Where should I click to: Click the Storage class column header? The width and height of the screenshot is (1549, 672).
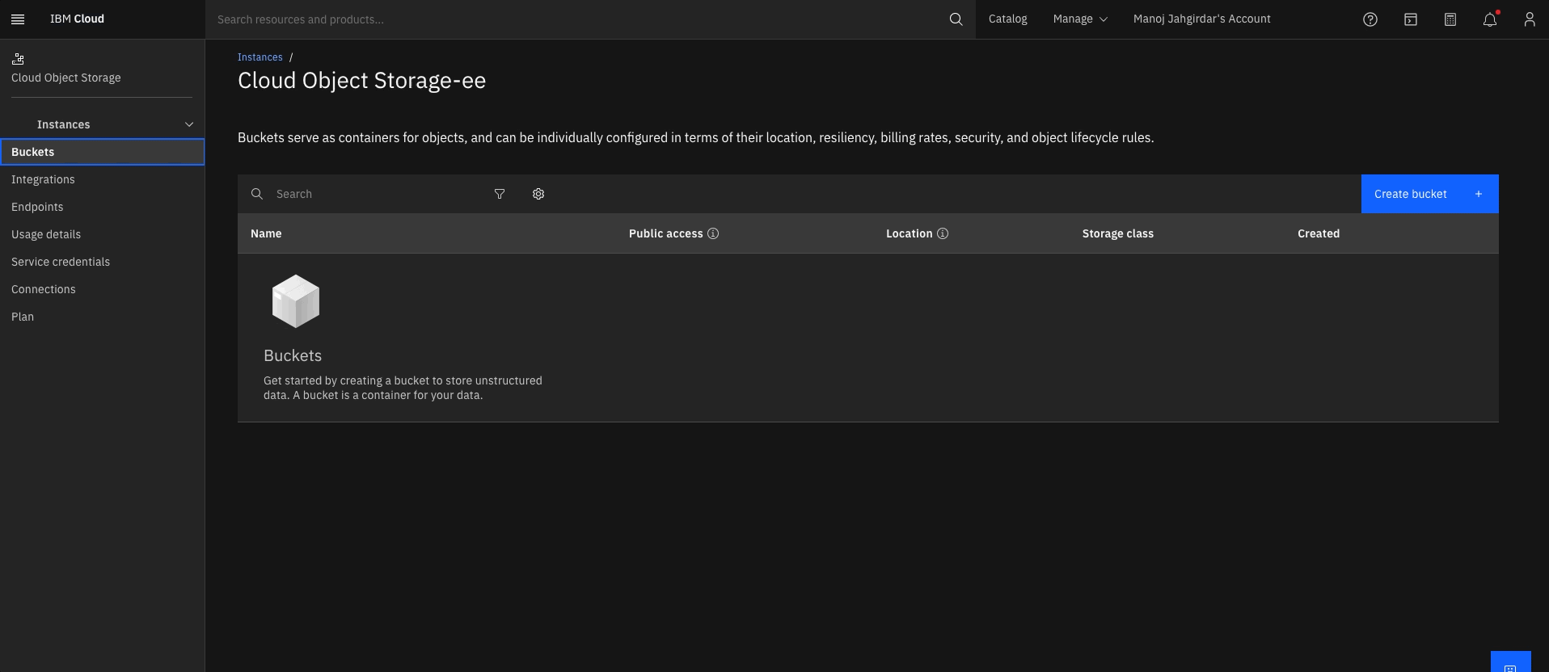(1117, 233)
